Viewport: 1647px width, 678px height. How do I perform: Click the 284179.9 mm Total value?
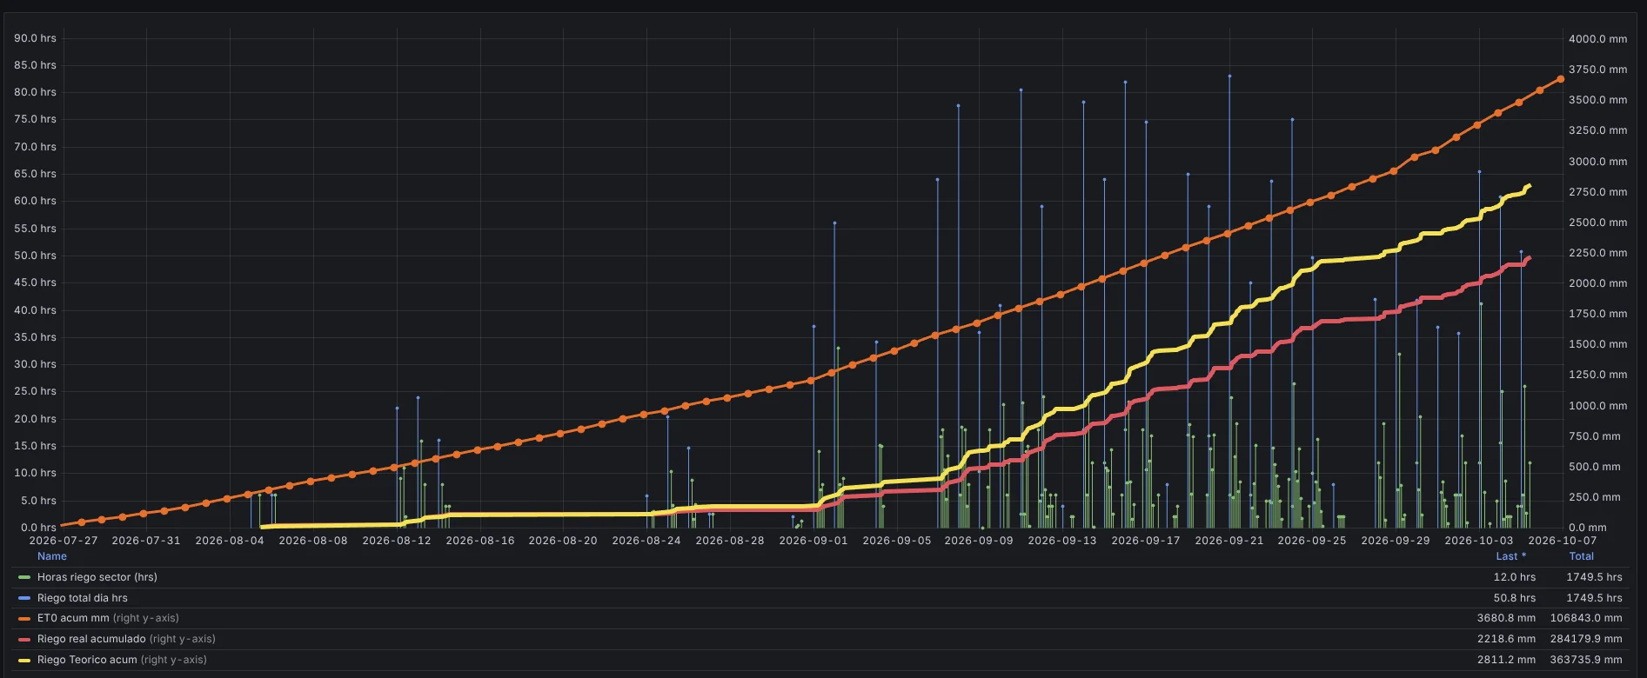[1586, 639]
